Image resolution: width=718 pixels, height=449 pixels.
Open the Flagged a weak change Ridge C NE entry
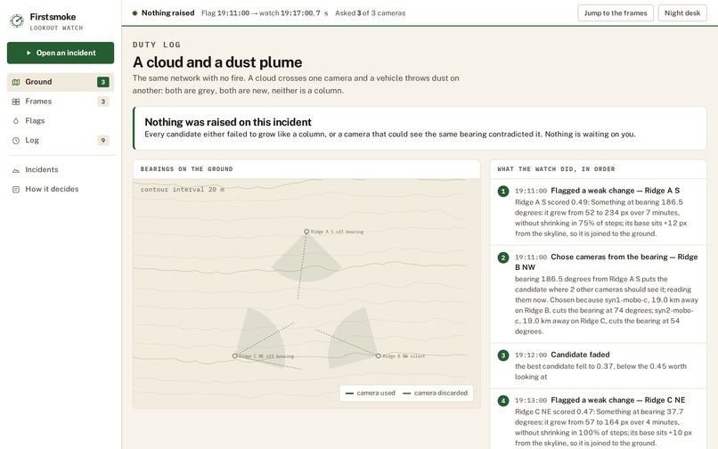[x=598, y=420]
